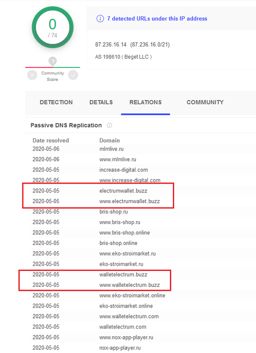Click the Community Score label
This screenshot has height=353, width=256.
coord(52,76)
